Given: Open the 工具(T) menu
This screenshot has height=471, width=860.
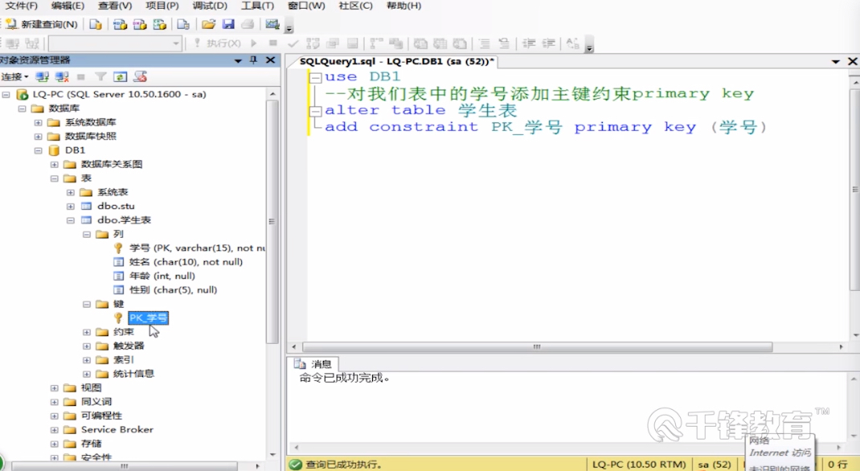Looking at the screenshot, I should [x=258, y=6].
